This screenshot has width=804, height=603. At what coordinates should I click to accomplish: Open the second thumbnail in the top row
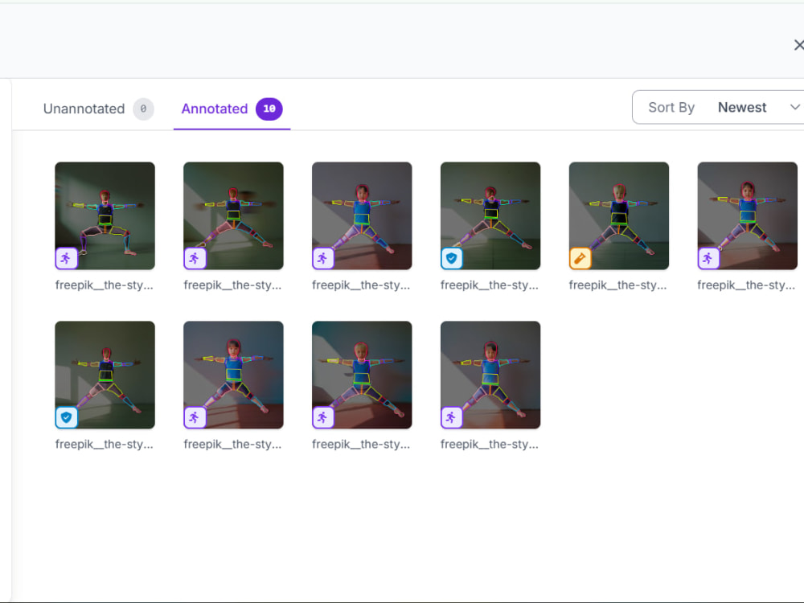[x=233, y=215]
